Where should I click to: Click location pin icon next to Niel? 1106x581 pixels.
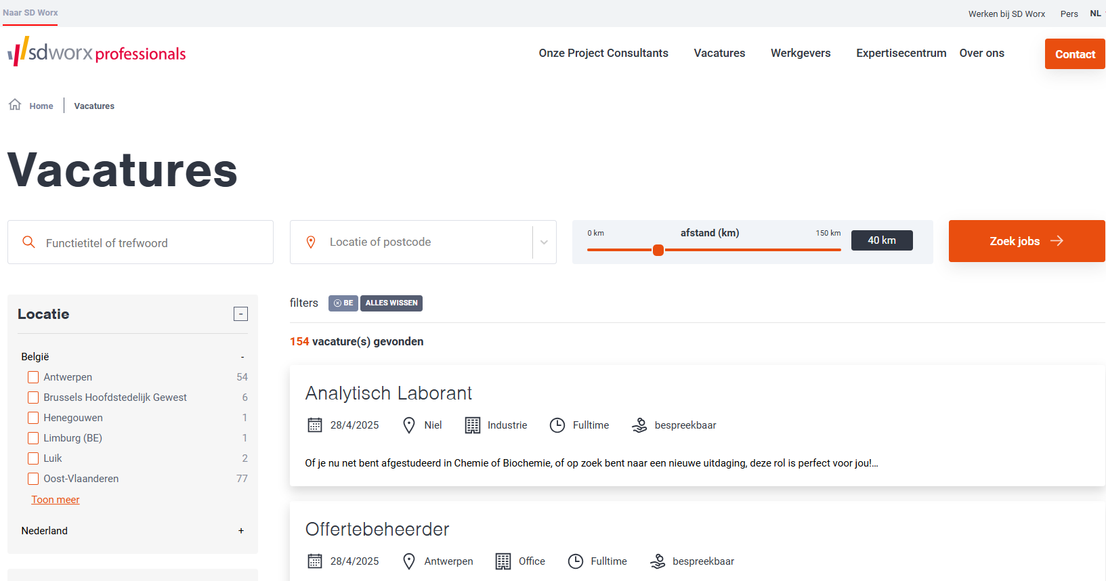[409, 425]
